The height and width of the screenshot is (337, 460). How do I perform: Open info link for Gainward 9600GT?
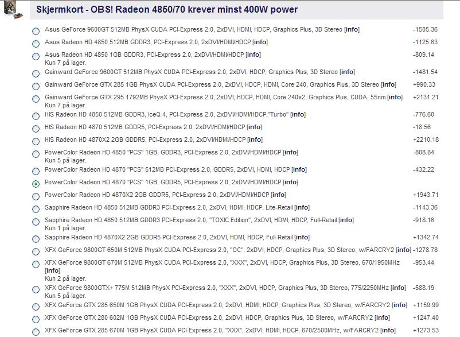coord(348,72)
